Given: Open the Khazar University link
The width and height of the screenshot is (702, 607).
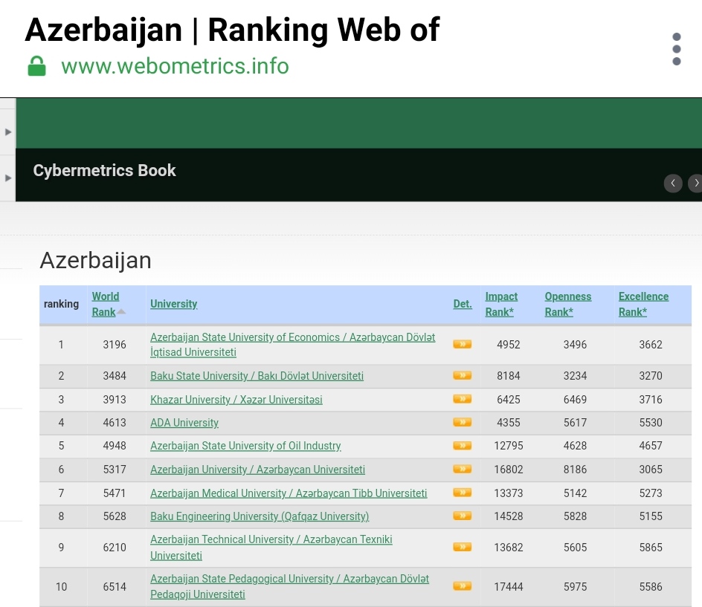Looking at the screenshot, I should point(236,400).
